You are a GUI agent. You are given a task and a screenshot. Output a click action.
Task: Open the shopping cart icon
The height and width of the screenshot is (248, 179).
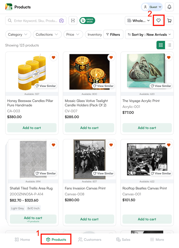pos(169,21)
